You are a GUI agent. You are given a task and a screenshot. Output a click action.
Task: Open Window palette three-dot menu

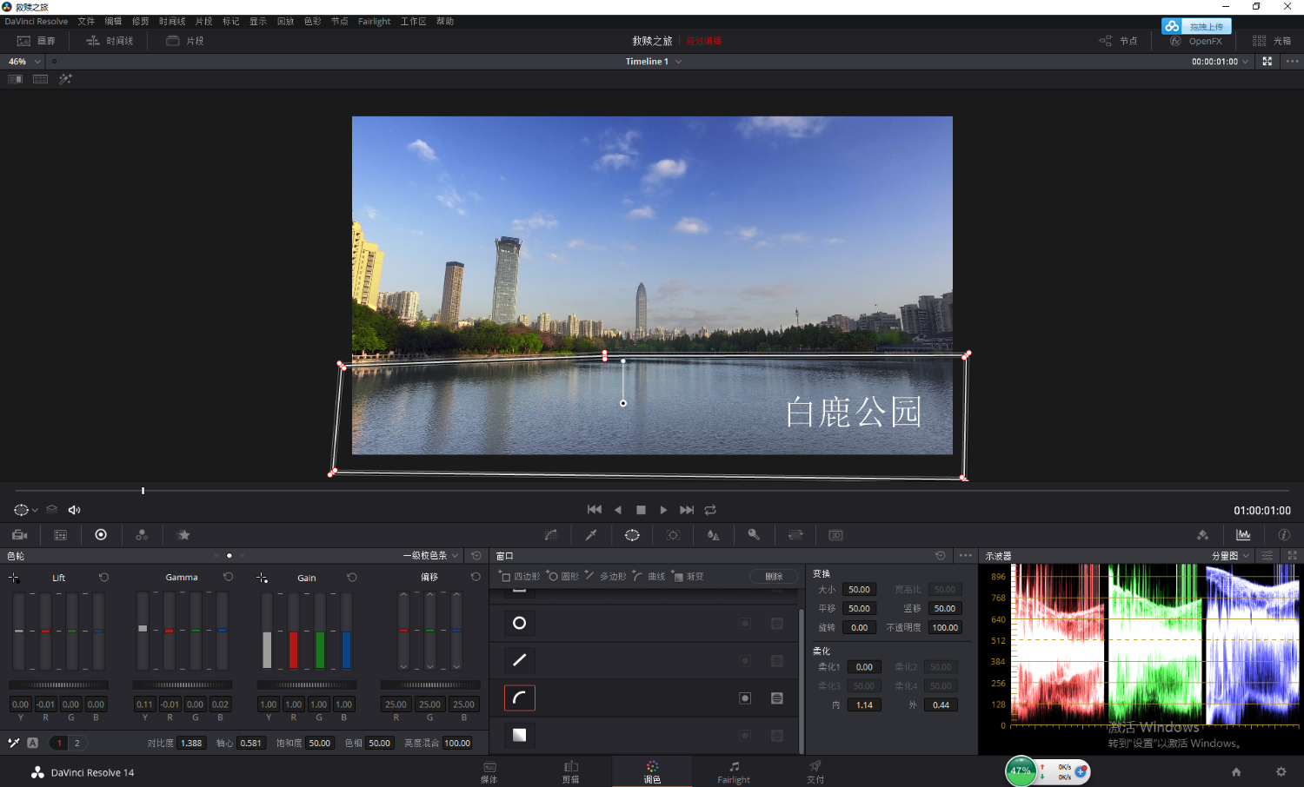click(965, 556)
